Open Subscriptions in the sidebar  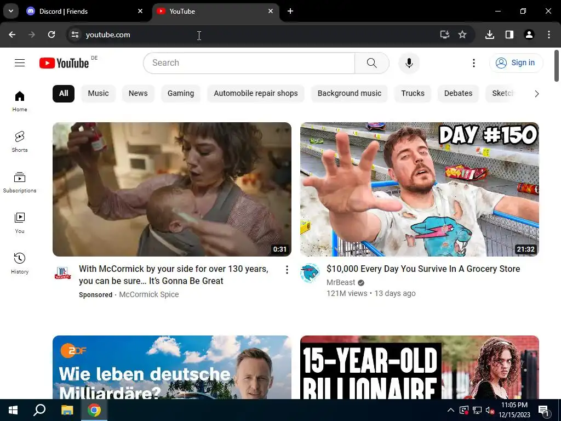point(20,182)
